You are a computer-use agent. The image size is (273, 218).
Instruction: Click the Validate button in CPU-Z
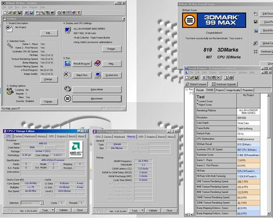coord(63,210)
